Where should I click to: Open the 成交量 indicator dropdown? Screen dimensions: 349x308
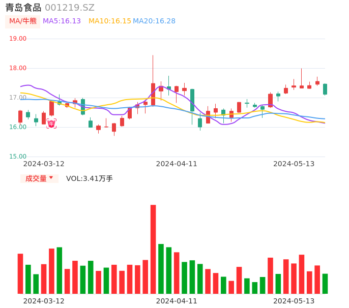[39, 178]
